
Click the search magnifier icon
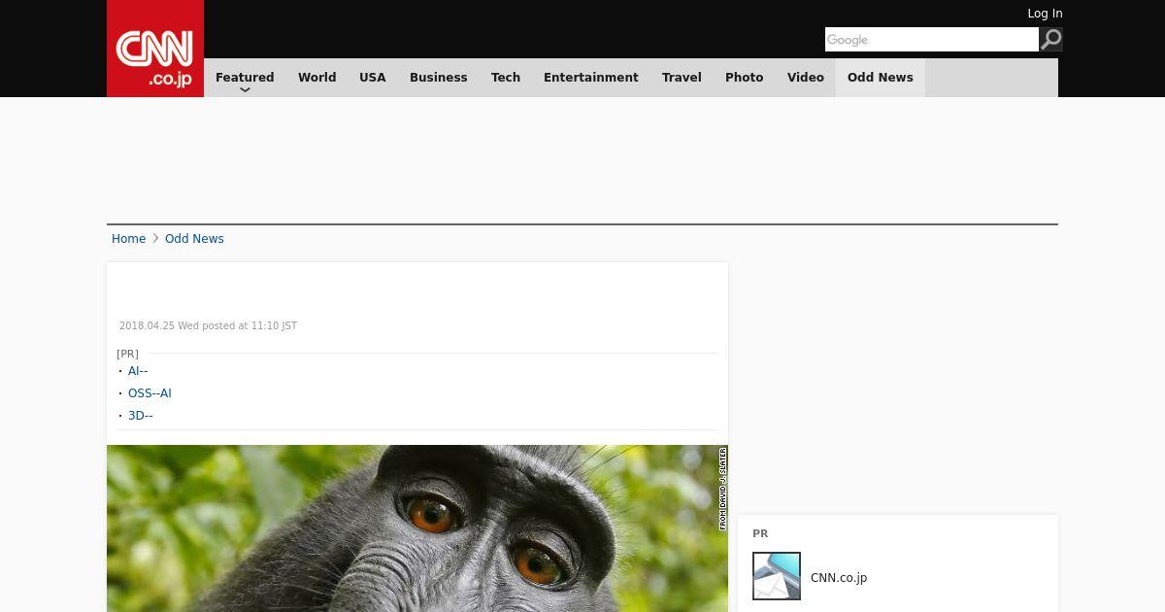(1051, 40)
